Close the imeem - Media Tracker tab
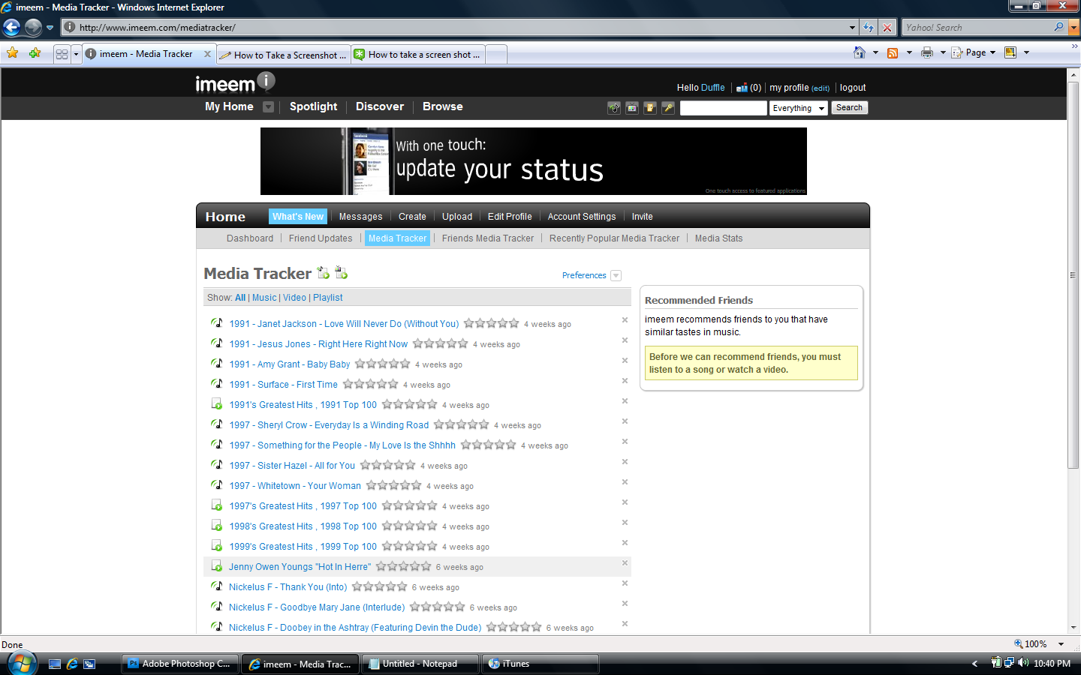1081x675 pixels. (x=208, y=54)
